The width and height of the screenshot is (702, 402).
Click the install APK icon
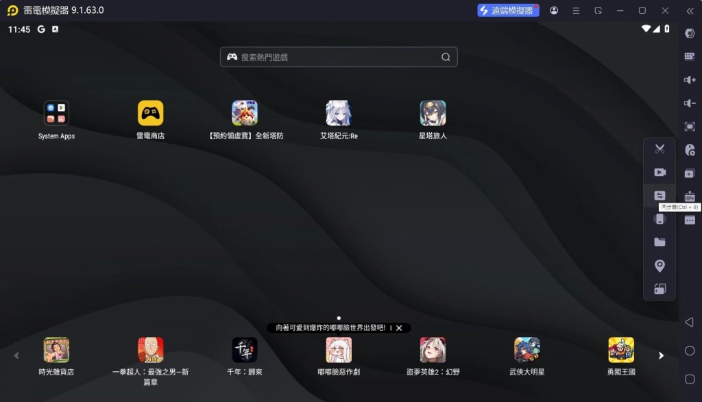point(690,197)
